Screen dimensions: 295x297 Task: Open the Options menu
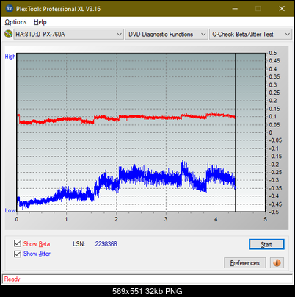[15, 22]
